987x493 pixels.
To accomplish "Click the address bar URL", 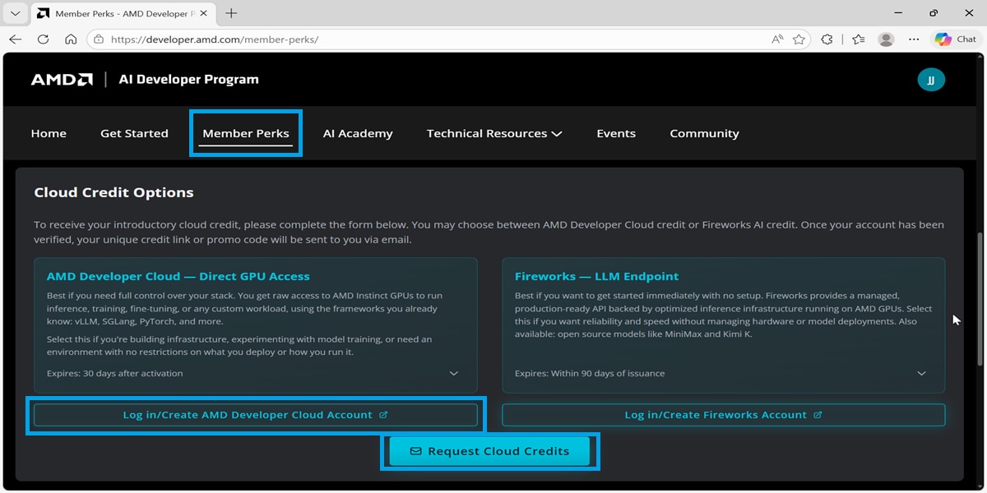I will (215, 39).
